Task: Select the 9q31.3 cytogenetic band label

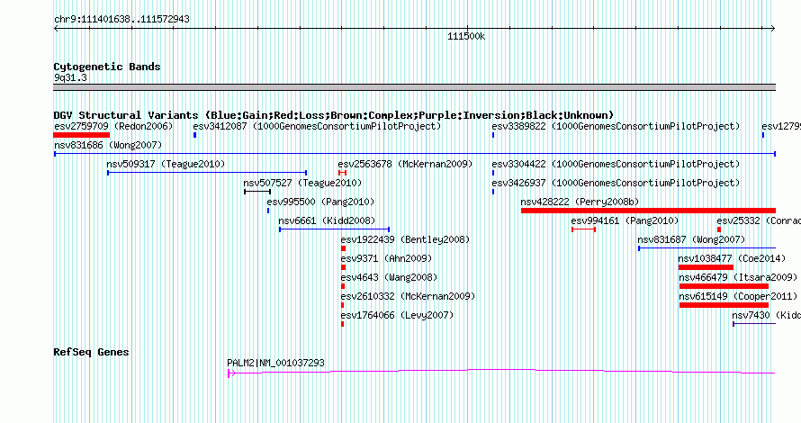Action: click(70, 77)
